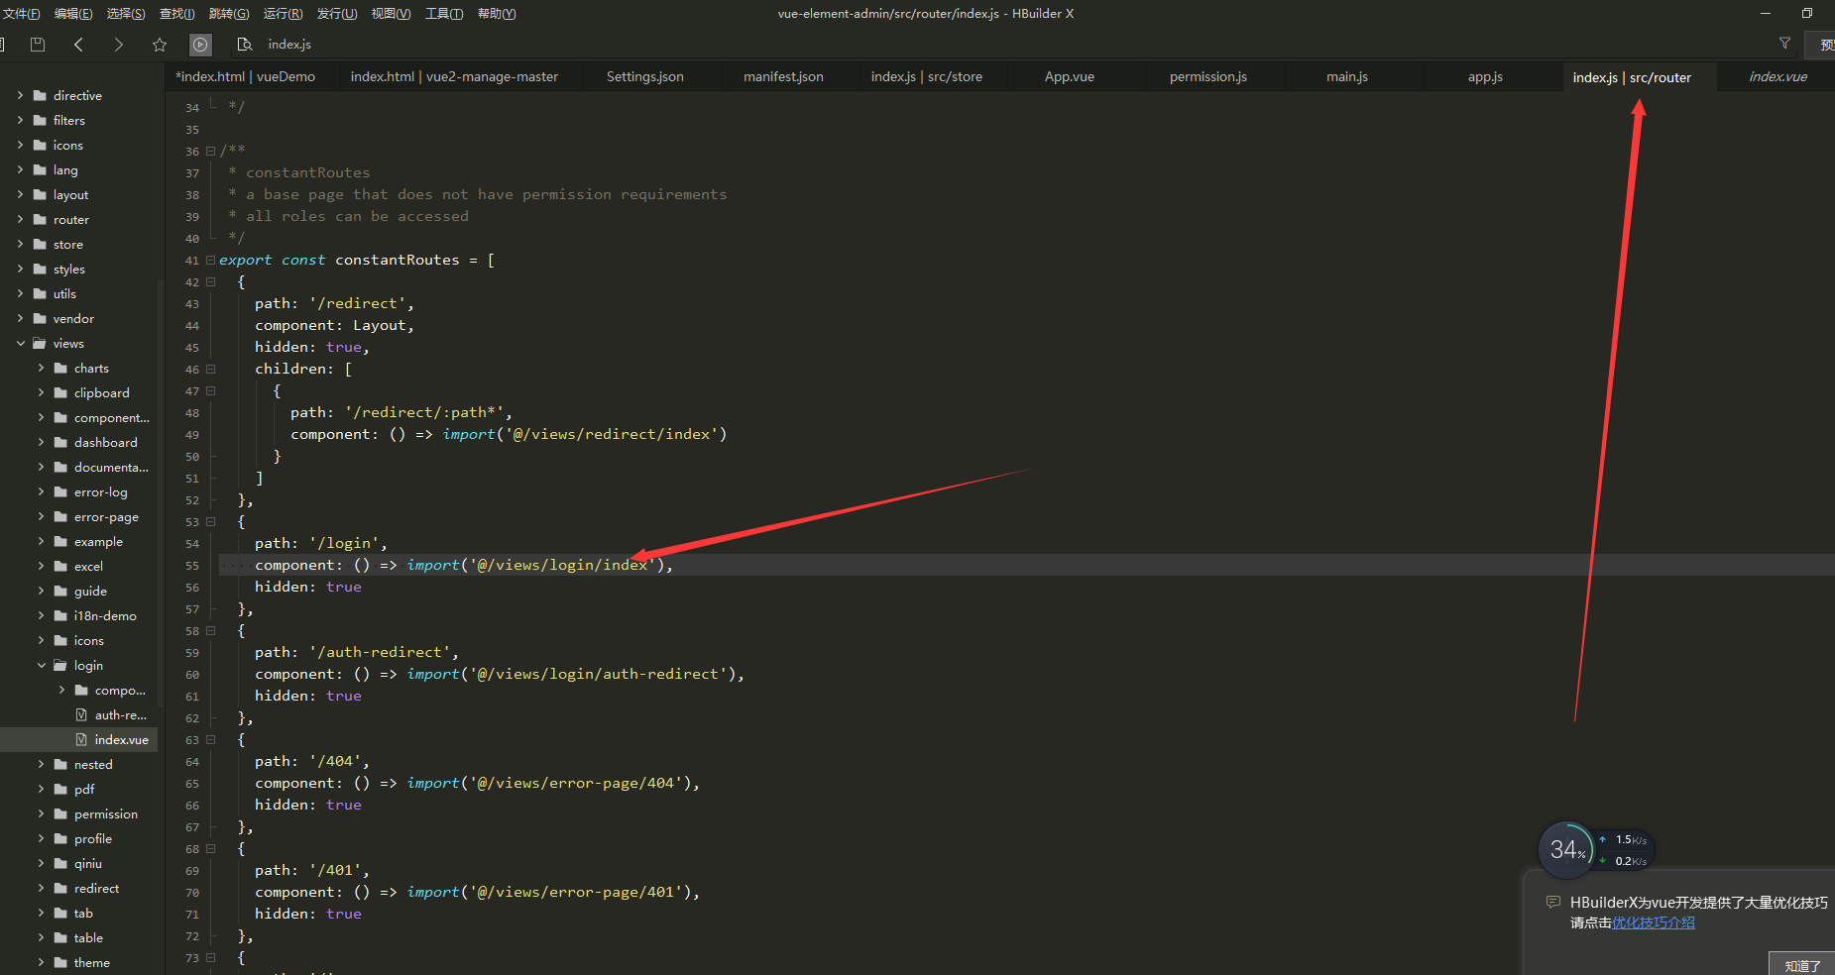Go forward with the right arrow icon

tap(119, 44)
